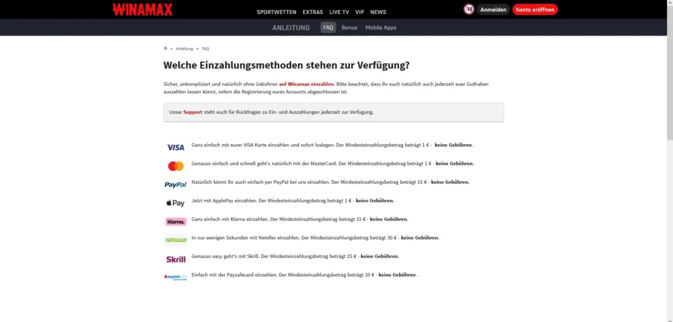Click the Neteller logo
The width and height of the screenshot is (673, 322).
[x=176, y=240]
